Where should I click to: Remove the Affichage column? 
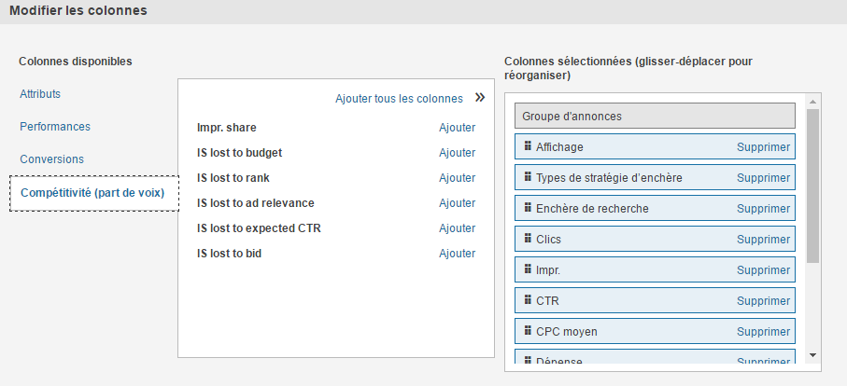[x=763, y=147]
